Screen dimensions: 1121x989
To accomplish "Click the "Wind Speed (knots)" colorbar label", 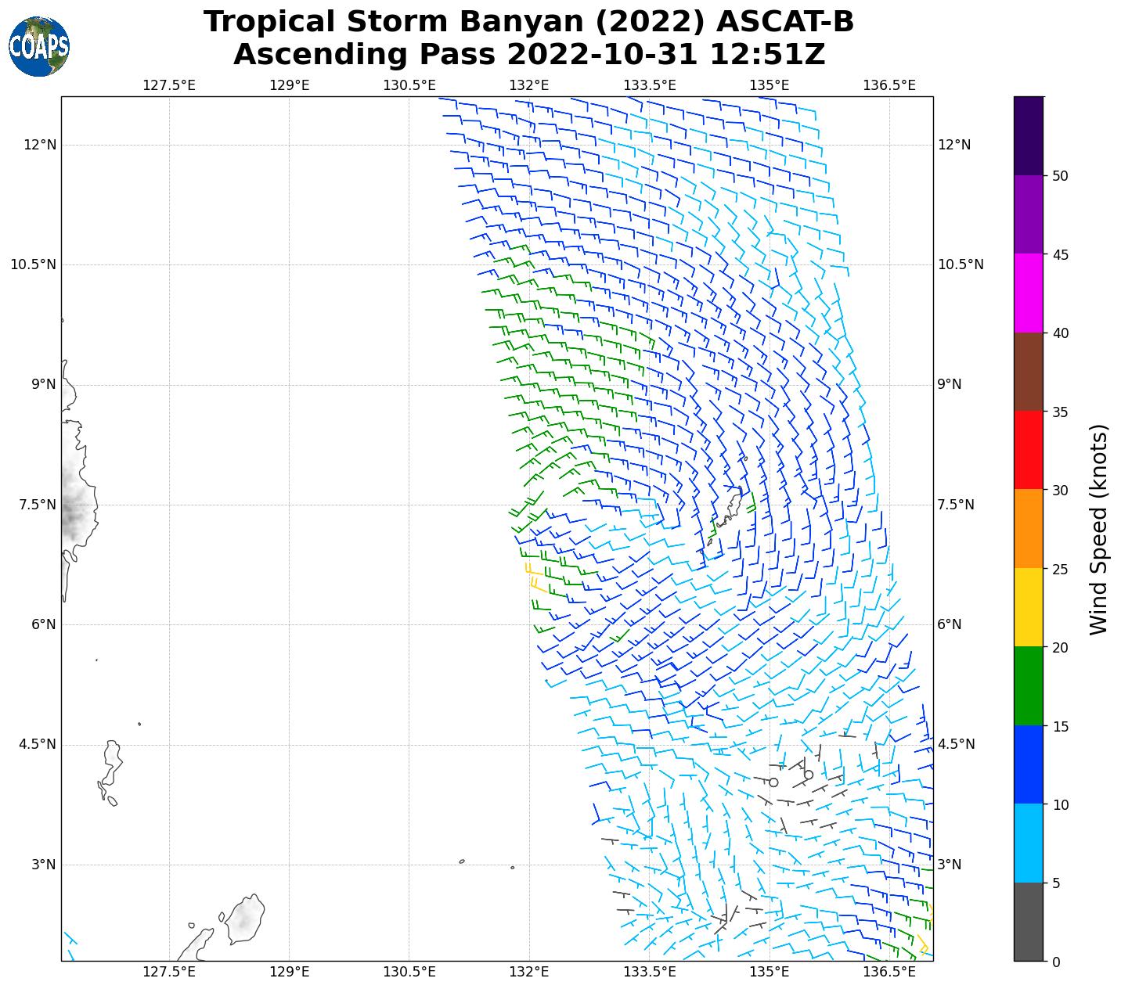I will pyautogui.click(x=1098, y=529).
